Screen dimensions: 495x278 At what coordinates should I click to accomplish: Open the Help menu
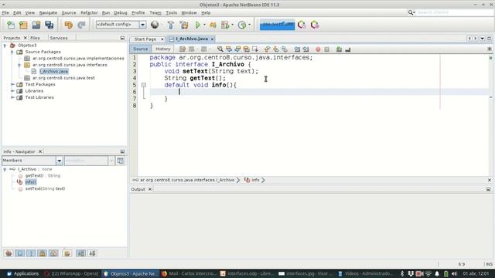[206, 13]
